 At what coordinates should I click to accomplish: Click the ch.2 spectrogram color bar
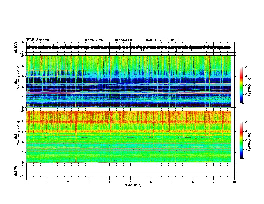(x=241, y=140)
